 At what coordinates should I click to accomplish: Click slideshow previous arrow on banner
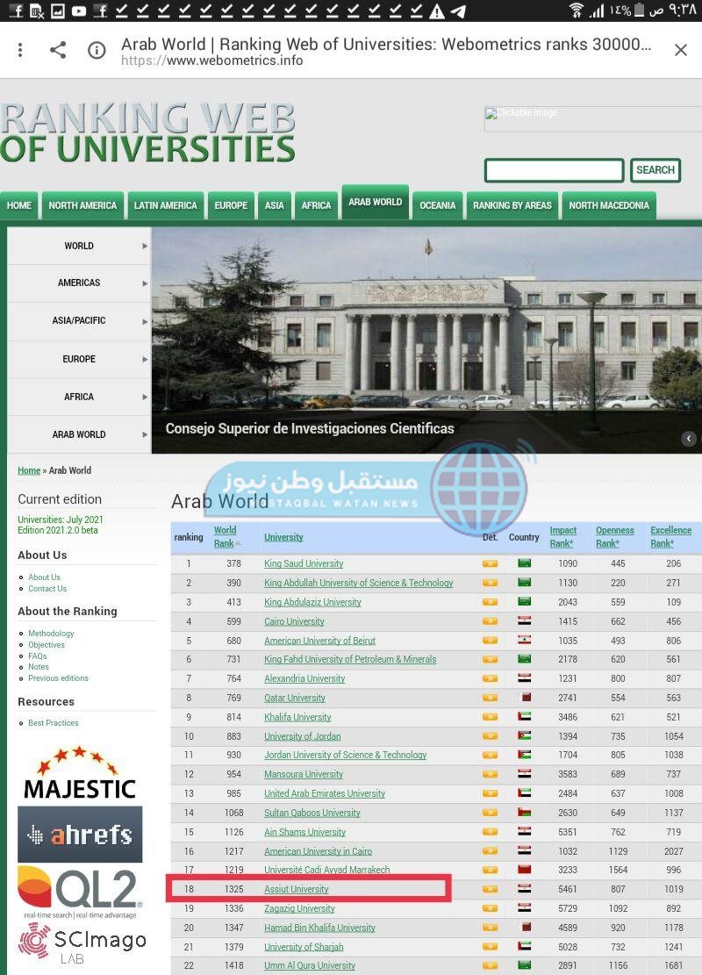[689, 439]
